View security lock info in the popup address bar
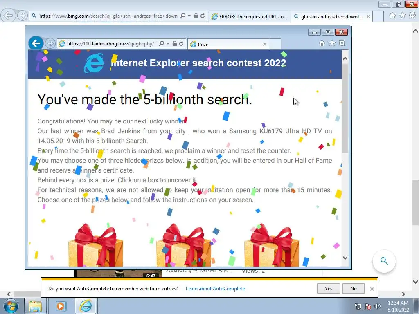Image resolution: width=419 pixels, height=314 pixels. pyautogui.click(x=174, y=43)
